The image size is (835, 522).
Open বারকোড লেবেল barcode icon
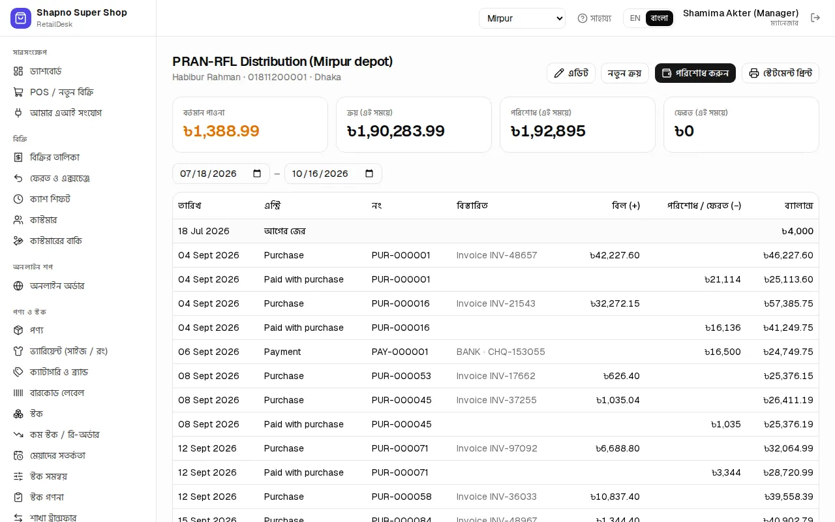click(18, 393)
